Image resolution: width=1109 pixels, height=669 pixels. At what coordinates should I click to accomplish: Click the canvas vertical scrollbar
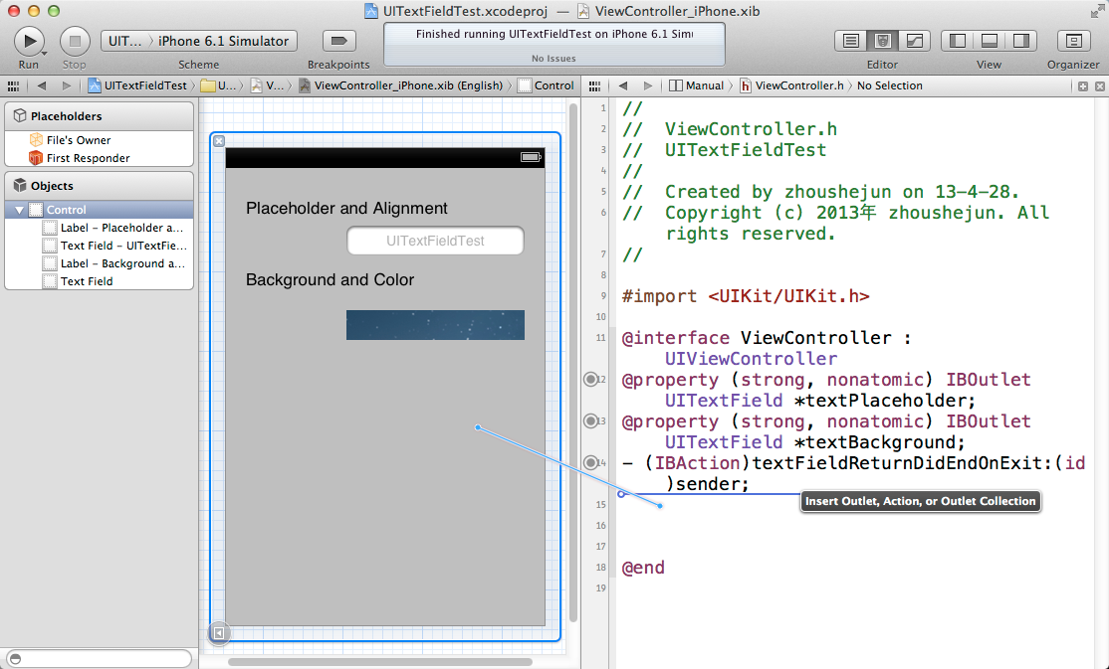[572, 363]
